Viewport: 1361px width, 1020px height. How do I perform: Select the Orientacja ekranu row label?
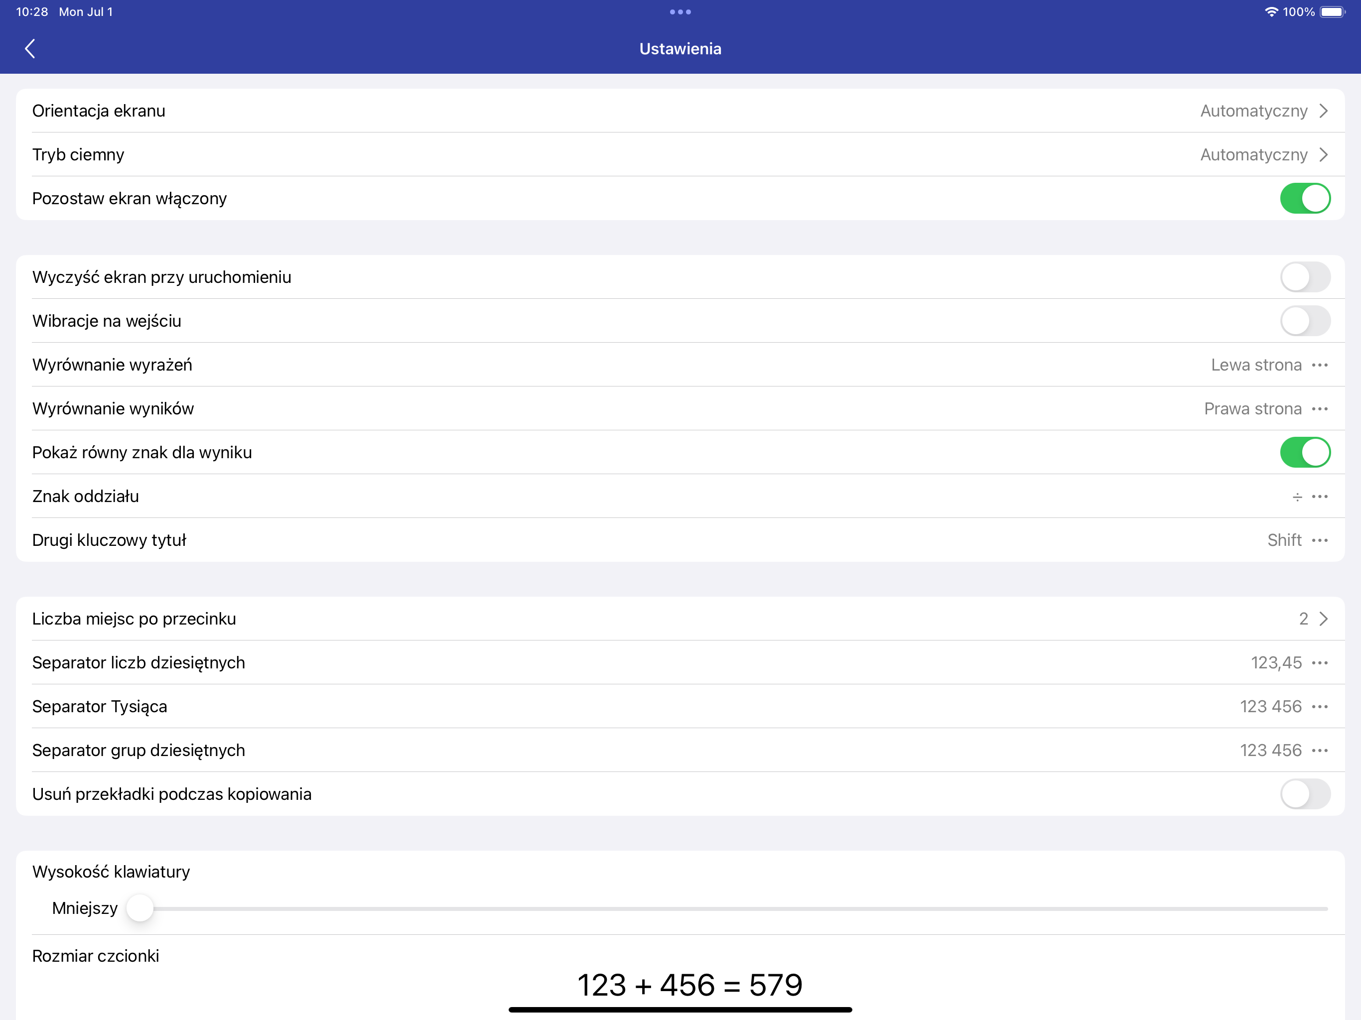click(x=99, y=111)
